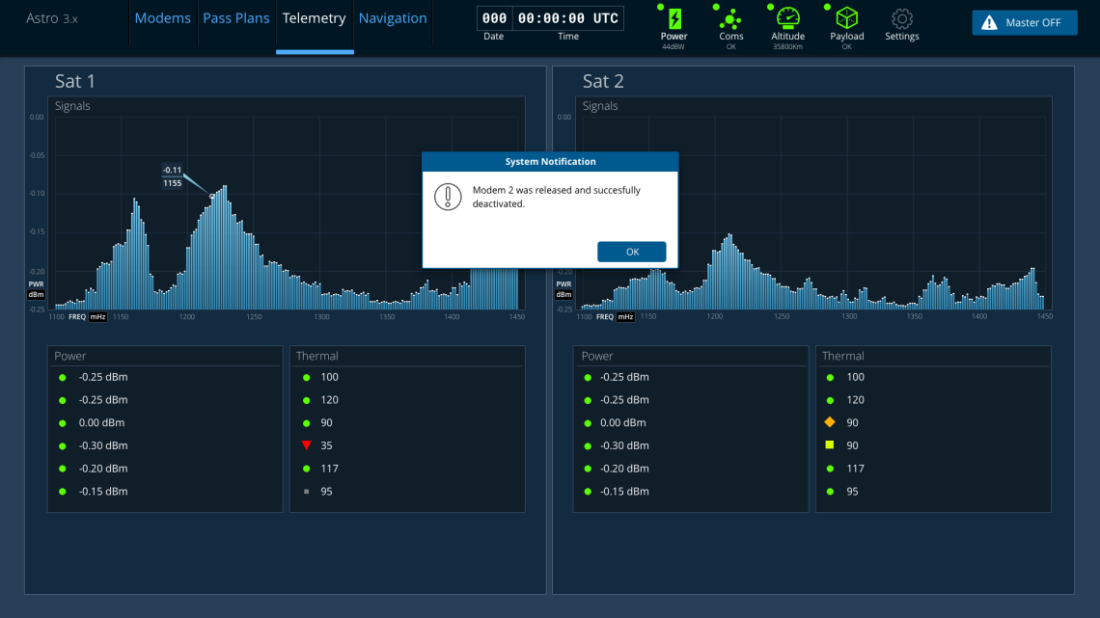
Task: Click Sat 1 green dot beside Thermal 100
Action: pyautogui.click(x=307, y=378)
